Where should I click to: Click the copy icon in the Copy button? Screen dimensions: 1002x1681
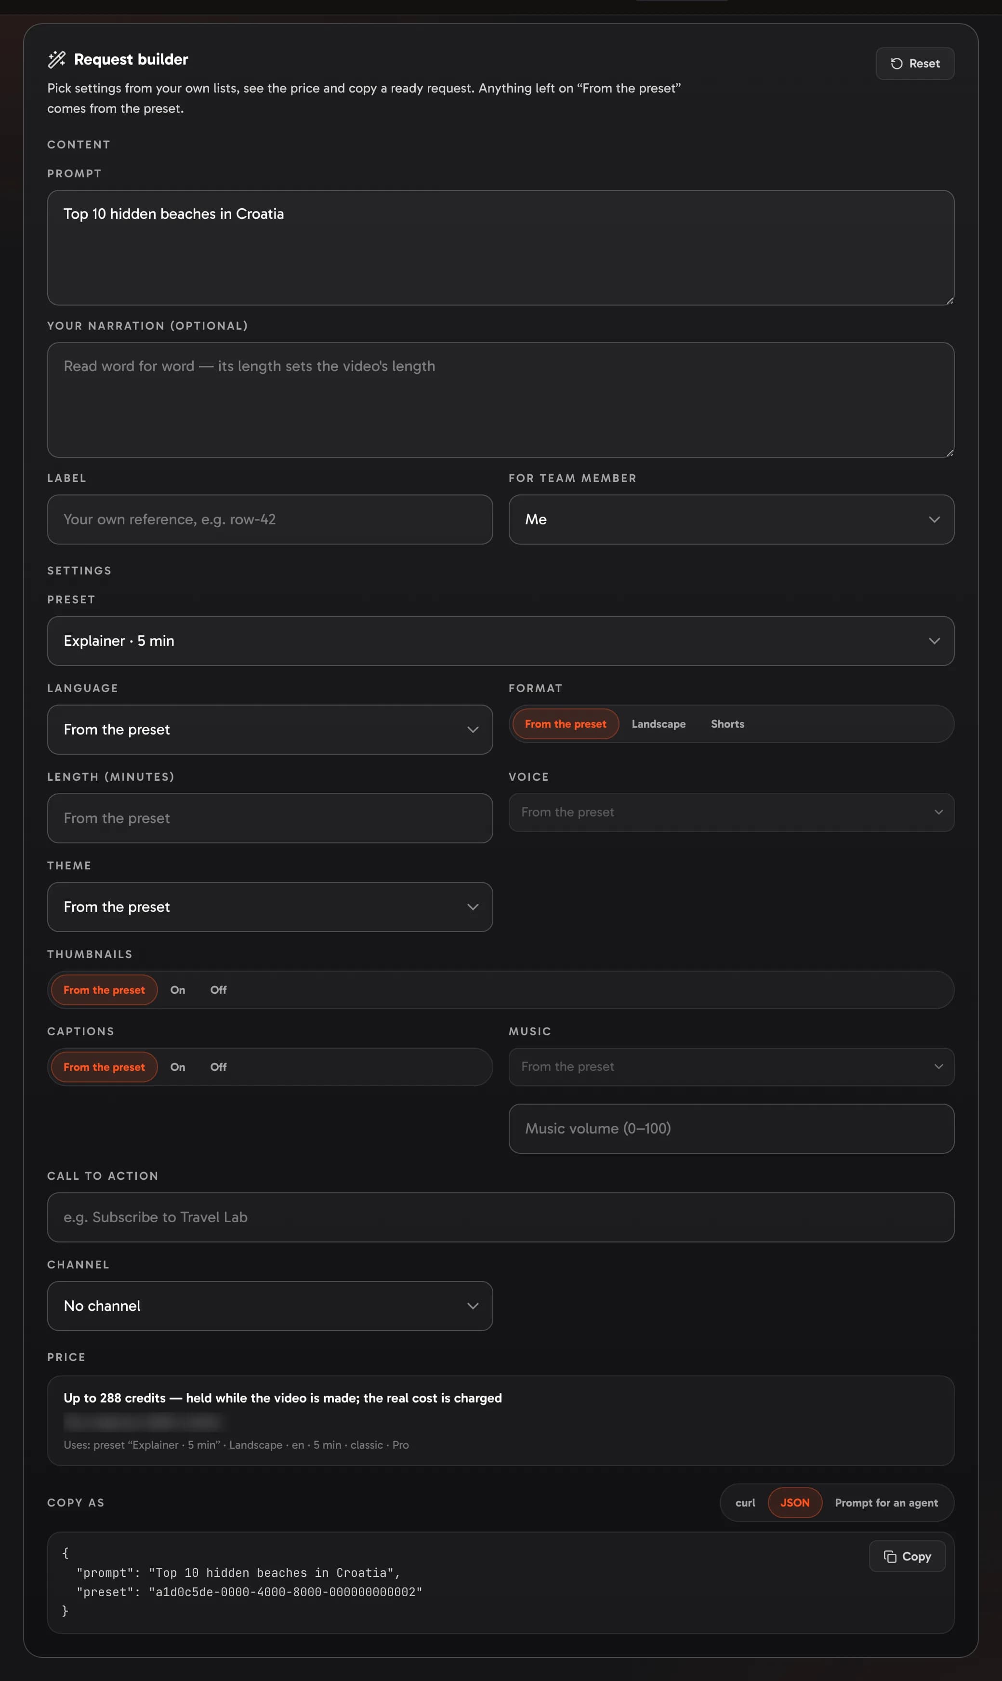890,1556
